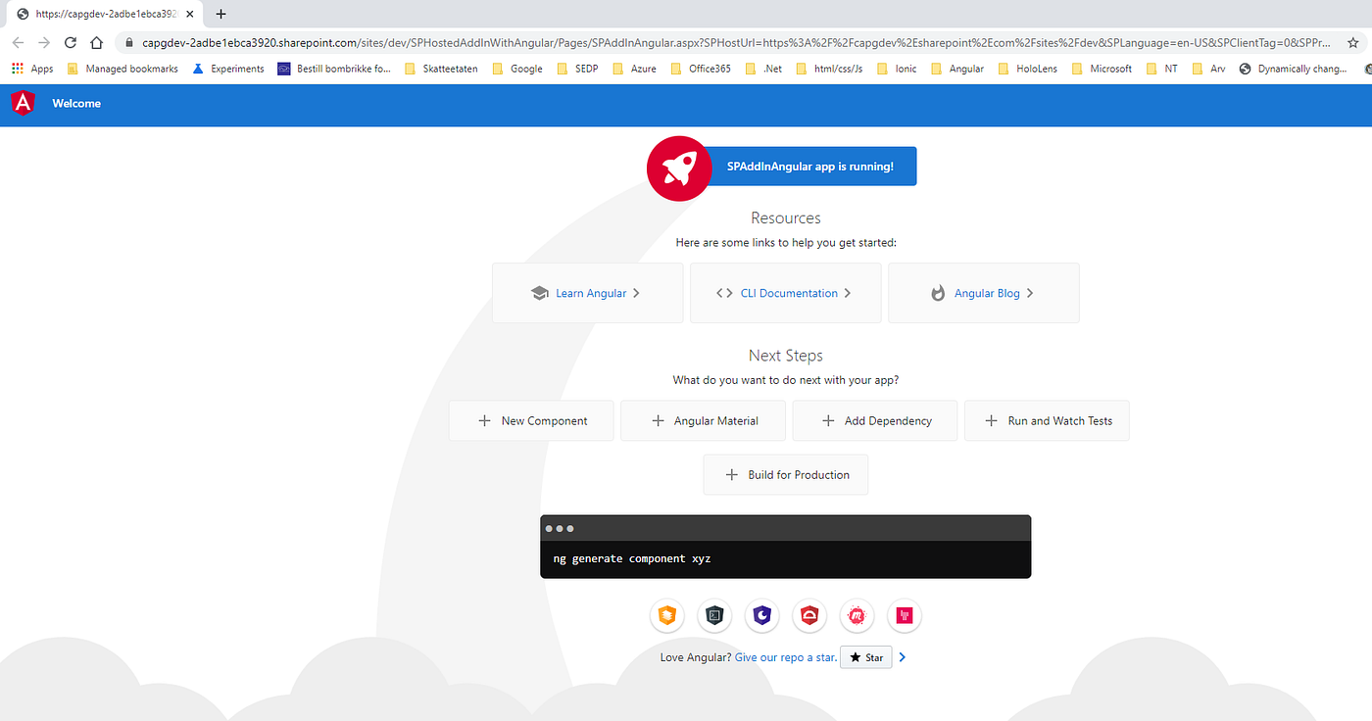This screenshot has width=1372, height=721.
Task: Open the Azure bookmarks folder
Action: pyautogui.click(x=633, y=69)
